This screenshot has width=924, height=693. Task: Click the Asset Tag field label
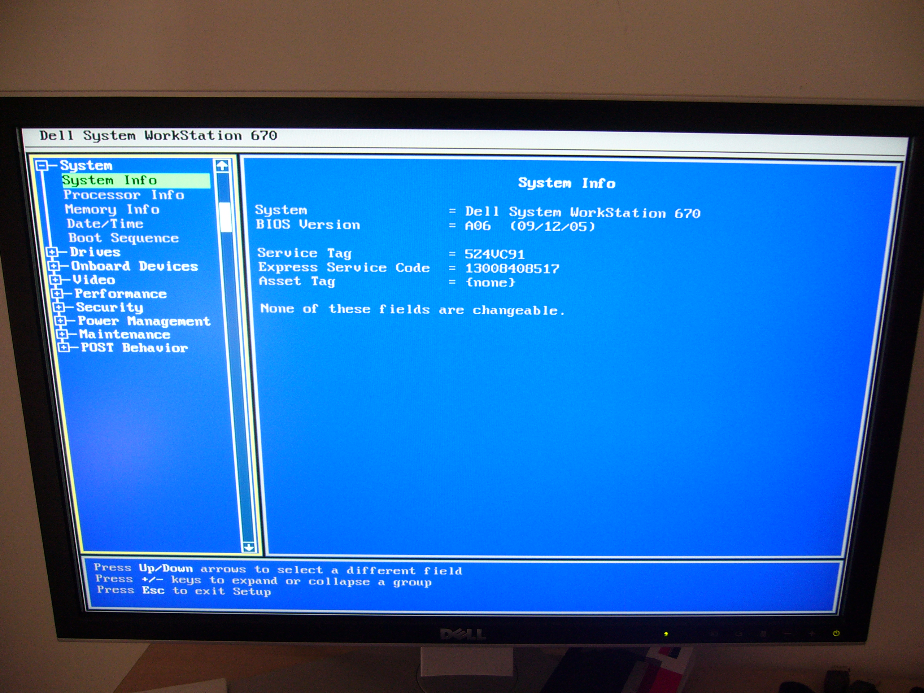tap(297, 281)
